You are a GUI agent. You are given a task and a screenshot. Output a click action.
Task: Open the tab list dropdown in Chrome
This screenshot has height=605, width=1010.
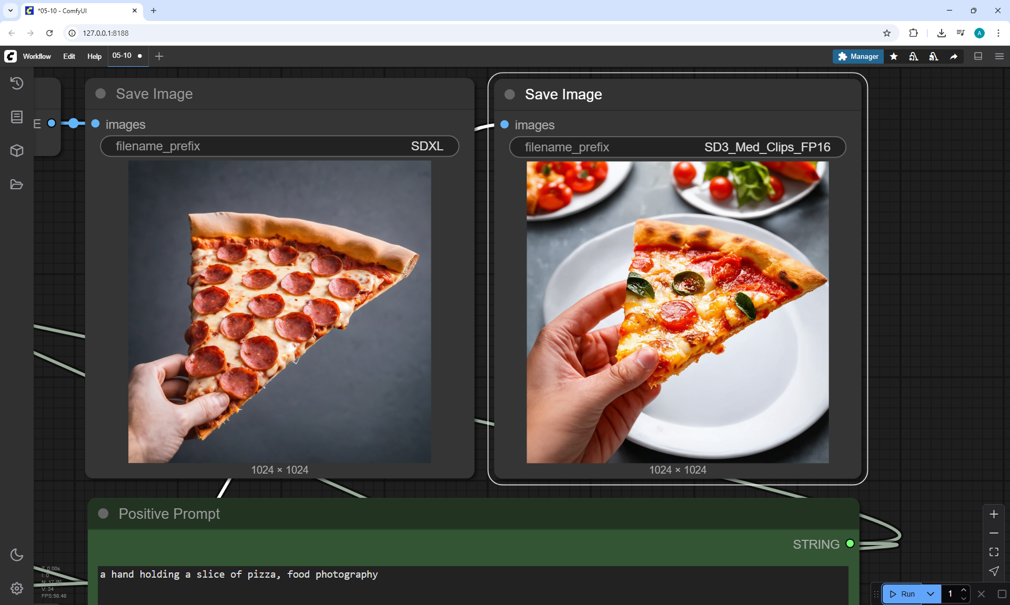click(10, 11)
